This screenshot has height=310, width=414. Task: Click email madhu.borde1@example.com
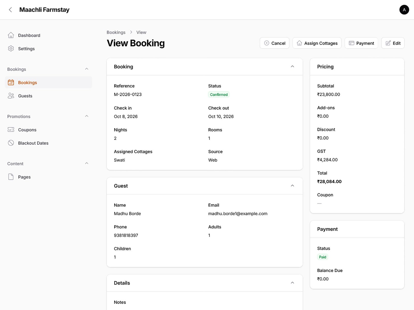pyautogui.click(x=238, y=214)
